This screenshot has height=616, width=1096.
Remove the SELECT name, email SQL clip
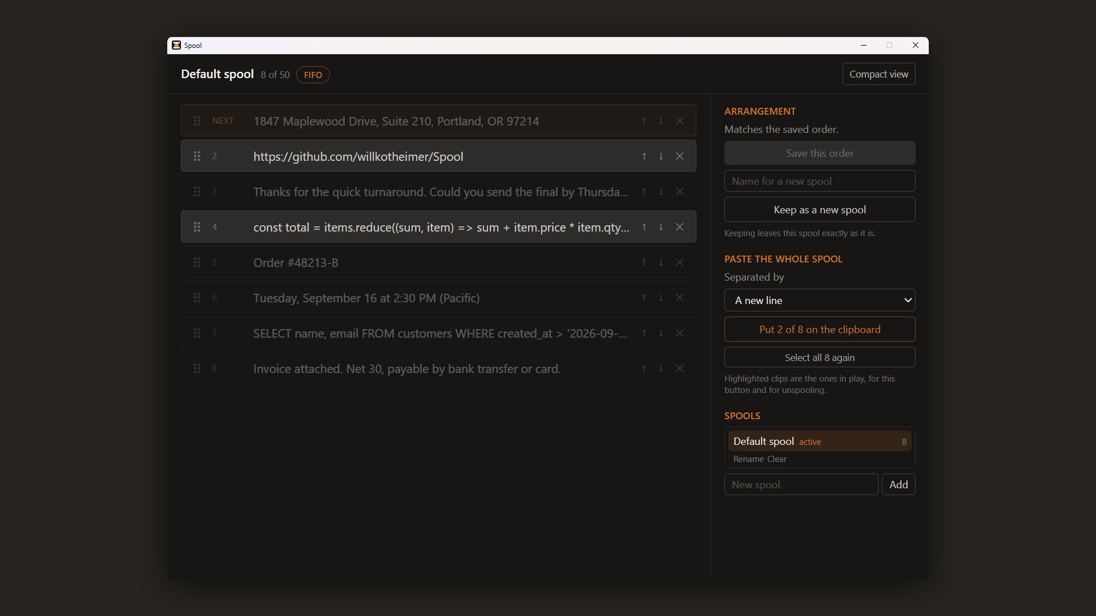pos(680,333)
